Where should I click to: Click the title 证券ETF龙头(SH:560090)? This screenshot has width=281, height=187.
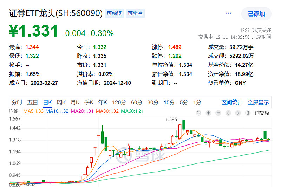pyautogui.click(x=56, y=13)
